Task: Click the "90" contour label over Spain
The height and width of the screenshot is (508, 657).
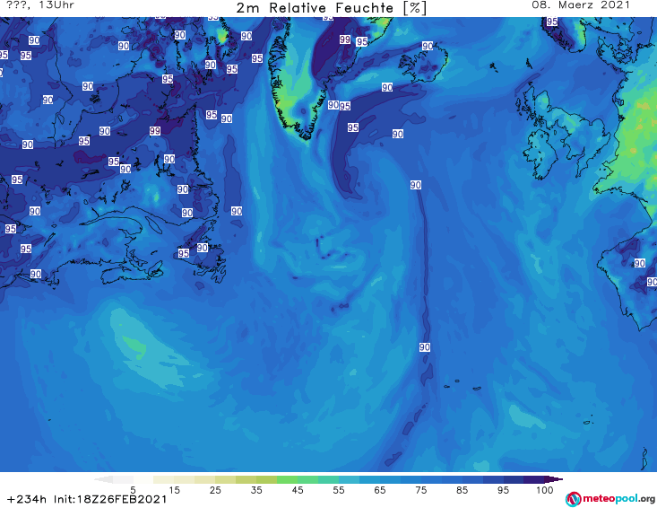Action: pyautogui.click(x=639, y=264)
